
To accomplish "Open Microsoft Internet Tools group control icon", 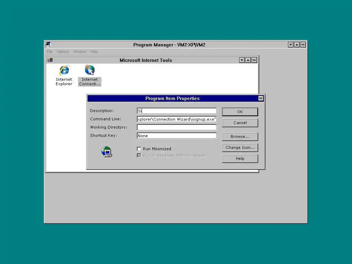I will pos(50,60).
